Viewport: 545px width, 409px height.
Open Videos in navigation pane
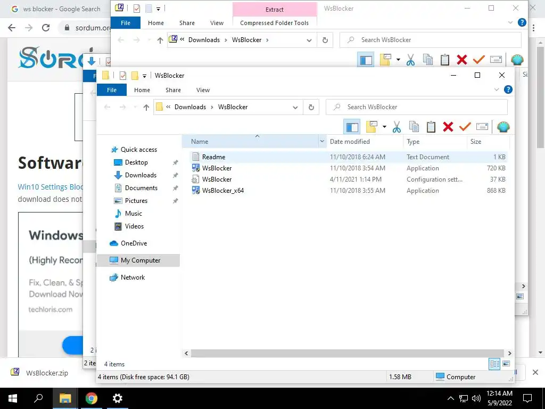pyautogui.click(x=129, y=226)
